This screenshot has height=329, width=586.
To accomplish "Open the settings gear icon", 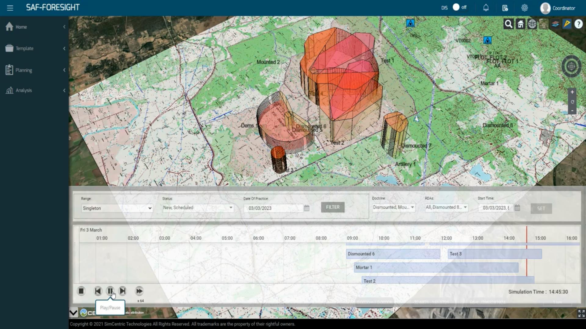I will (525, 8).
